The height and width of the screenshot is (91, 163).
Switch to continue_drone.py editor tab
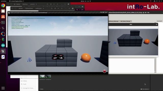pos(113,21)
